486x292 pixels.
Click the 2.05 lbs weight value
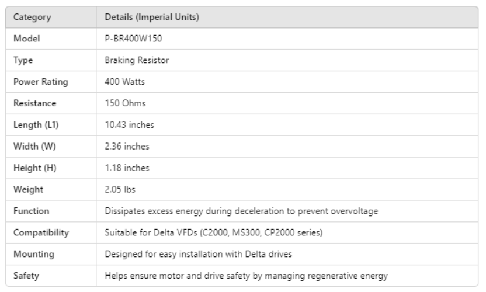point(120,190)
